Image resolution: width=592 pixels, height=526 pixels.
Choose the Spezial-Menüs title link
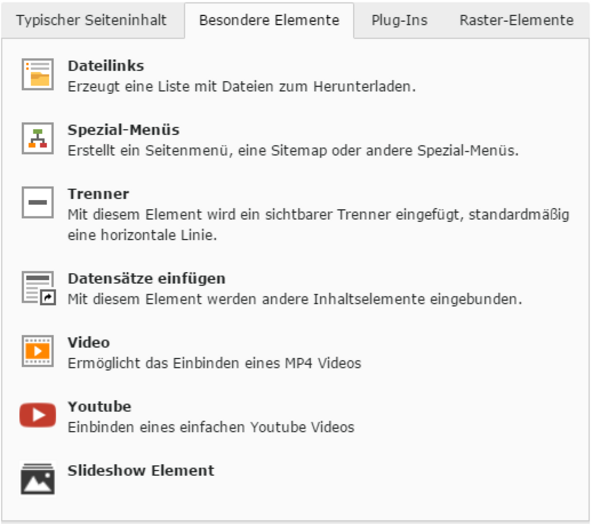(x=123, y=130)
